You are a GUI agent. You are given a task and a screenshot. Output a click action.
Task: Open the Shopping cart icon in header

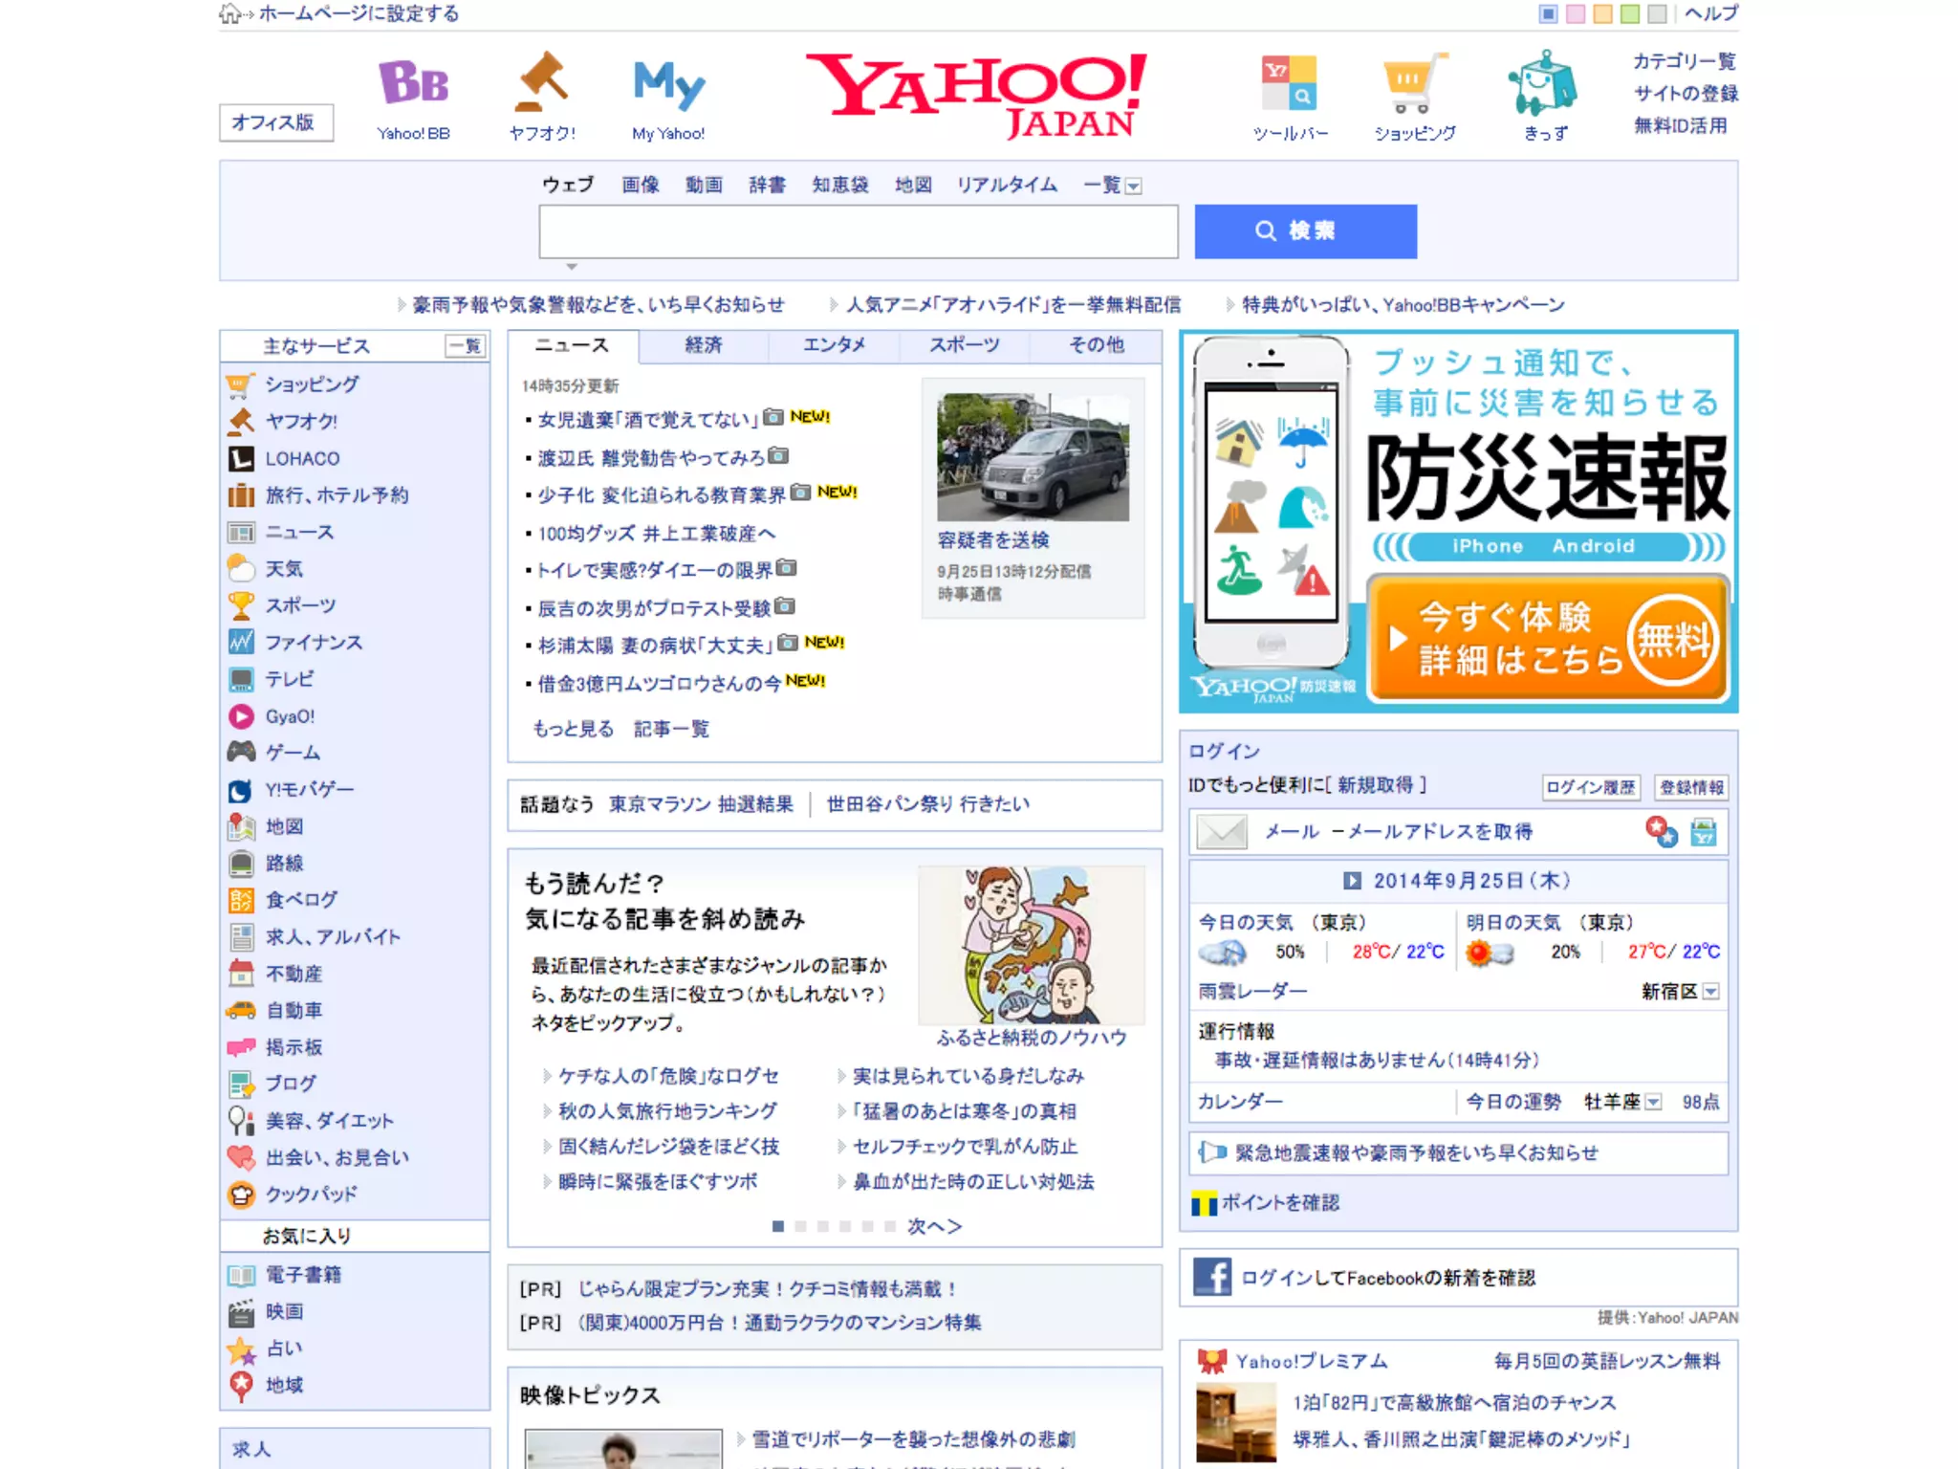pyautogui.click(x=1414, y=83)
